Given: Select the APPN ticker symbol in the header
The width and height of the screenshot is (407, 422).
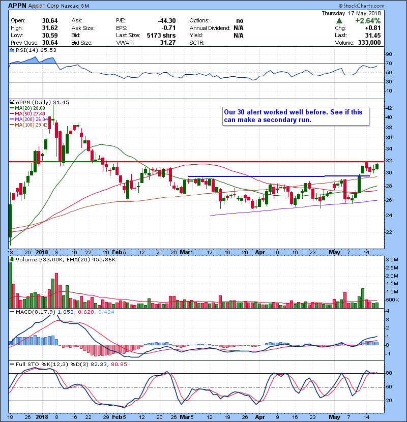Looking at the screenshot, I should click(17, 6).
